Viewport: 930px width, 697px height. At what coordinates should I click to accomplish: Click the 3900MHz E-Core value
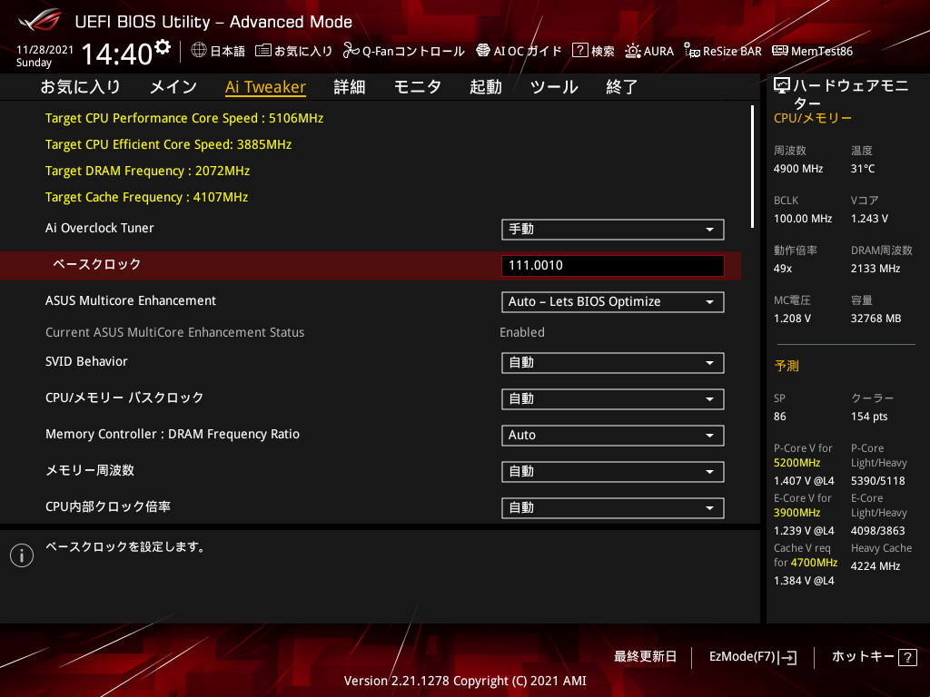click(797, 513)
